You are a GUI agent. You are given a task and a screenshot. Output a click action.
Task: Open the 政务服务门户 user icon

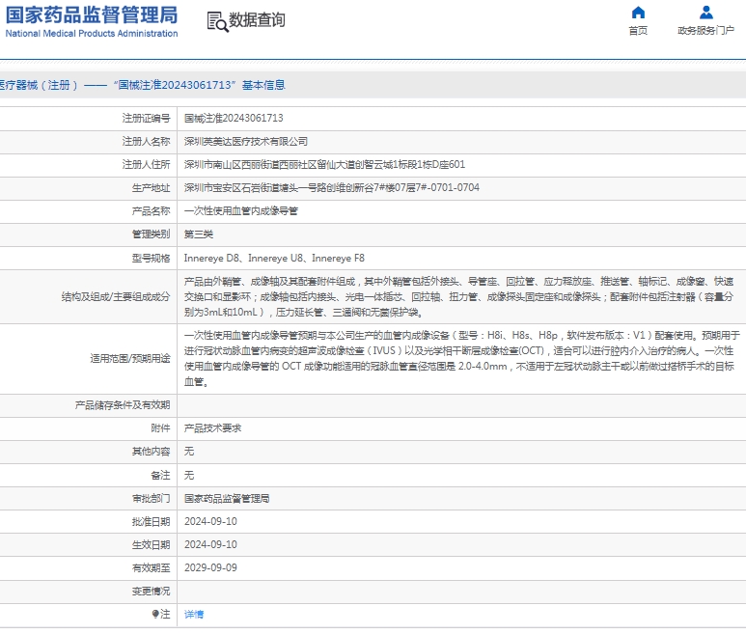(706, 13)
